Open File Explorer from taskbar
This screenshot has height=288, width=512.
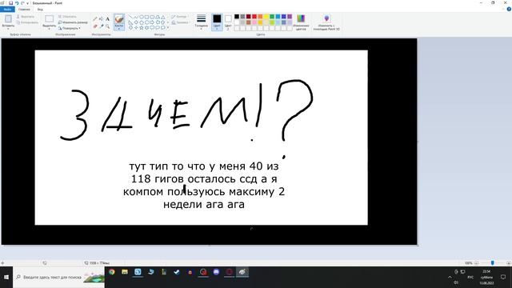[x=125, y=272]
